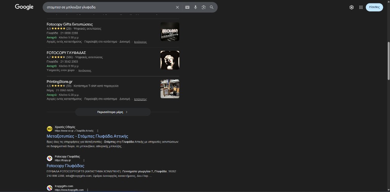View the Marilyn Monroe photo thumbnail
This screenshot has width=390, height=192.
point(170,60)
